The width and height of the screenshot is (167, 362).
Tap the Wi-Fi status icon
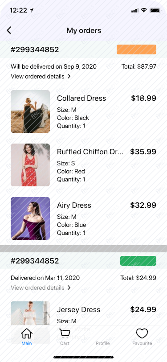pos(144,10)
